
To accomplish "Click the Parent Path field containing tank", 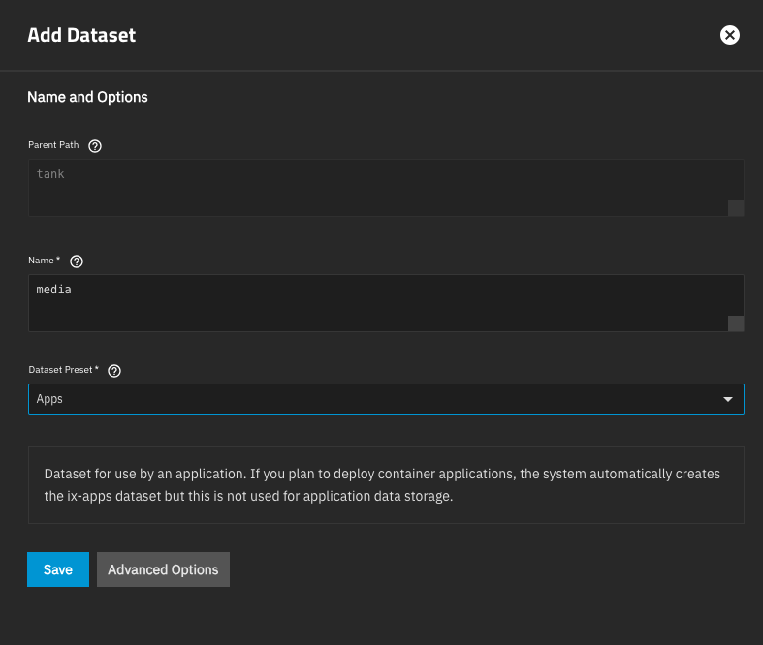I will (x=386, y=188).
